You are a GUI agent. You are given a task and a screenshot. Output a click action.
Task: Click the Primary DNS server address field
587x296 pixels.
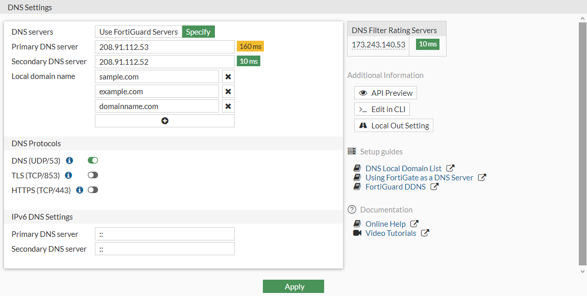pos(164,47)
